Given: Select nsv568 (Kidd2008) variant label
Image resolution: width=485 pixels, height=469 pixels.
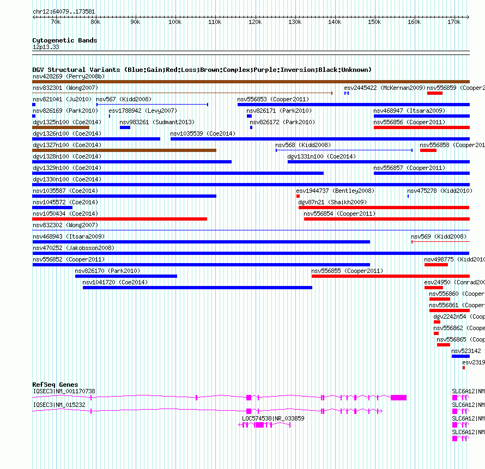Looking at the screenshot, I should [x=303, y=145].
